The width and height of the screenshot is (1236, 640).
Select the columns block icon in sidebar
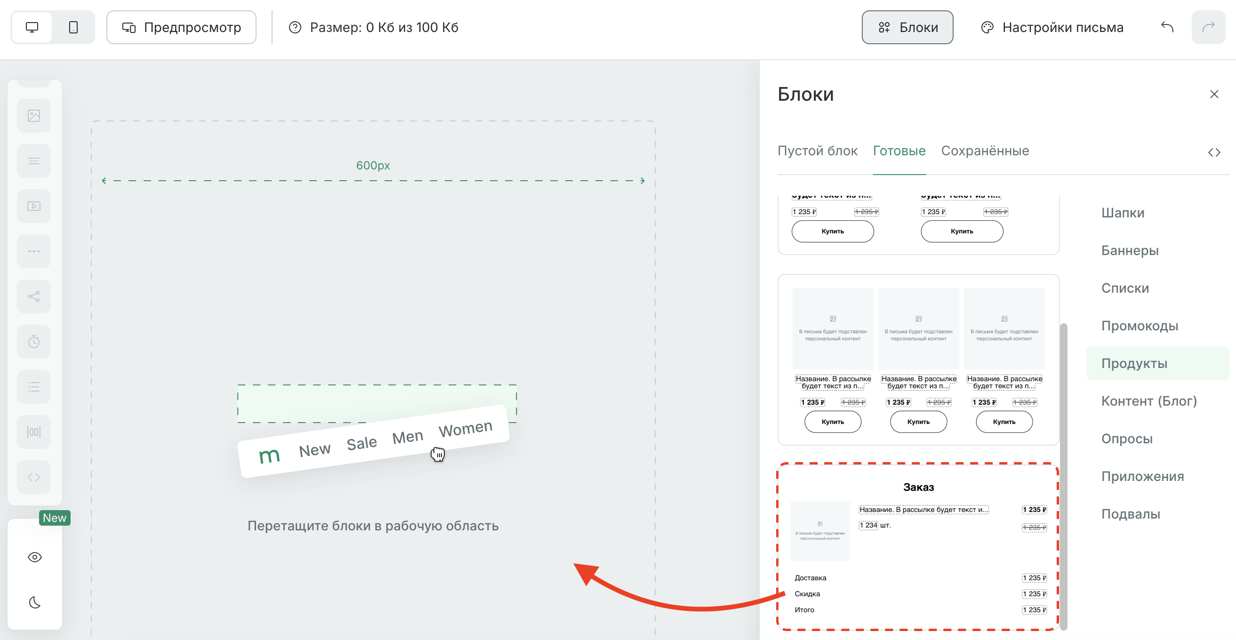tap(33, 432)
